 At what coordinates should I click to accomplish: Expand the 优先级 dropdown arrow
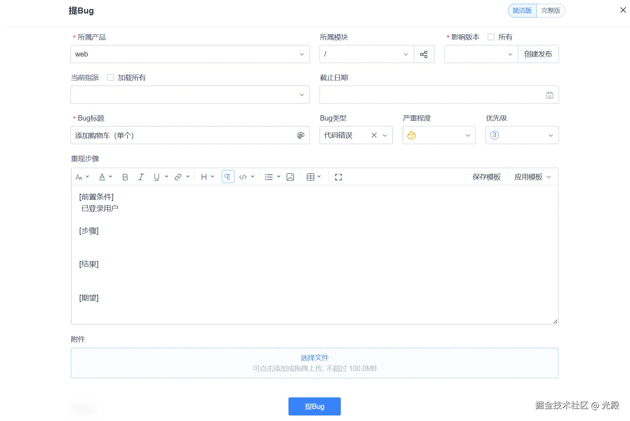(551, 135)
